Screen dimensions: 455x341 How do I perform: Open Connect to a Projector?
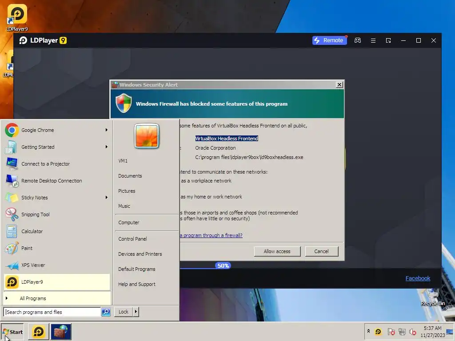[x=56, y=164]
